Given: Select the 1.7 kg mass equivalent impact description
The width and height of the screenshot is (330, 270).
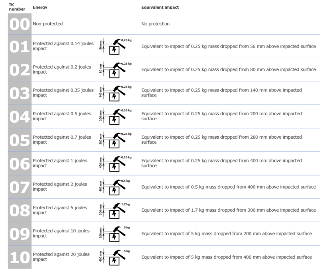Looking at the screenshot, I should point(228,210).
